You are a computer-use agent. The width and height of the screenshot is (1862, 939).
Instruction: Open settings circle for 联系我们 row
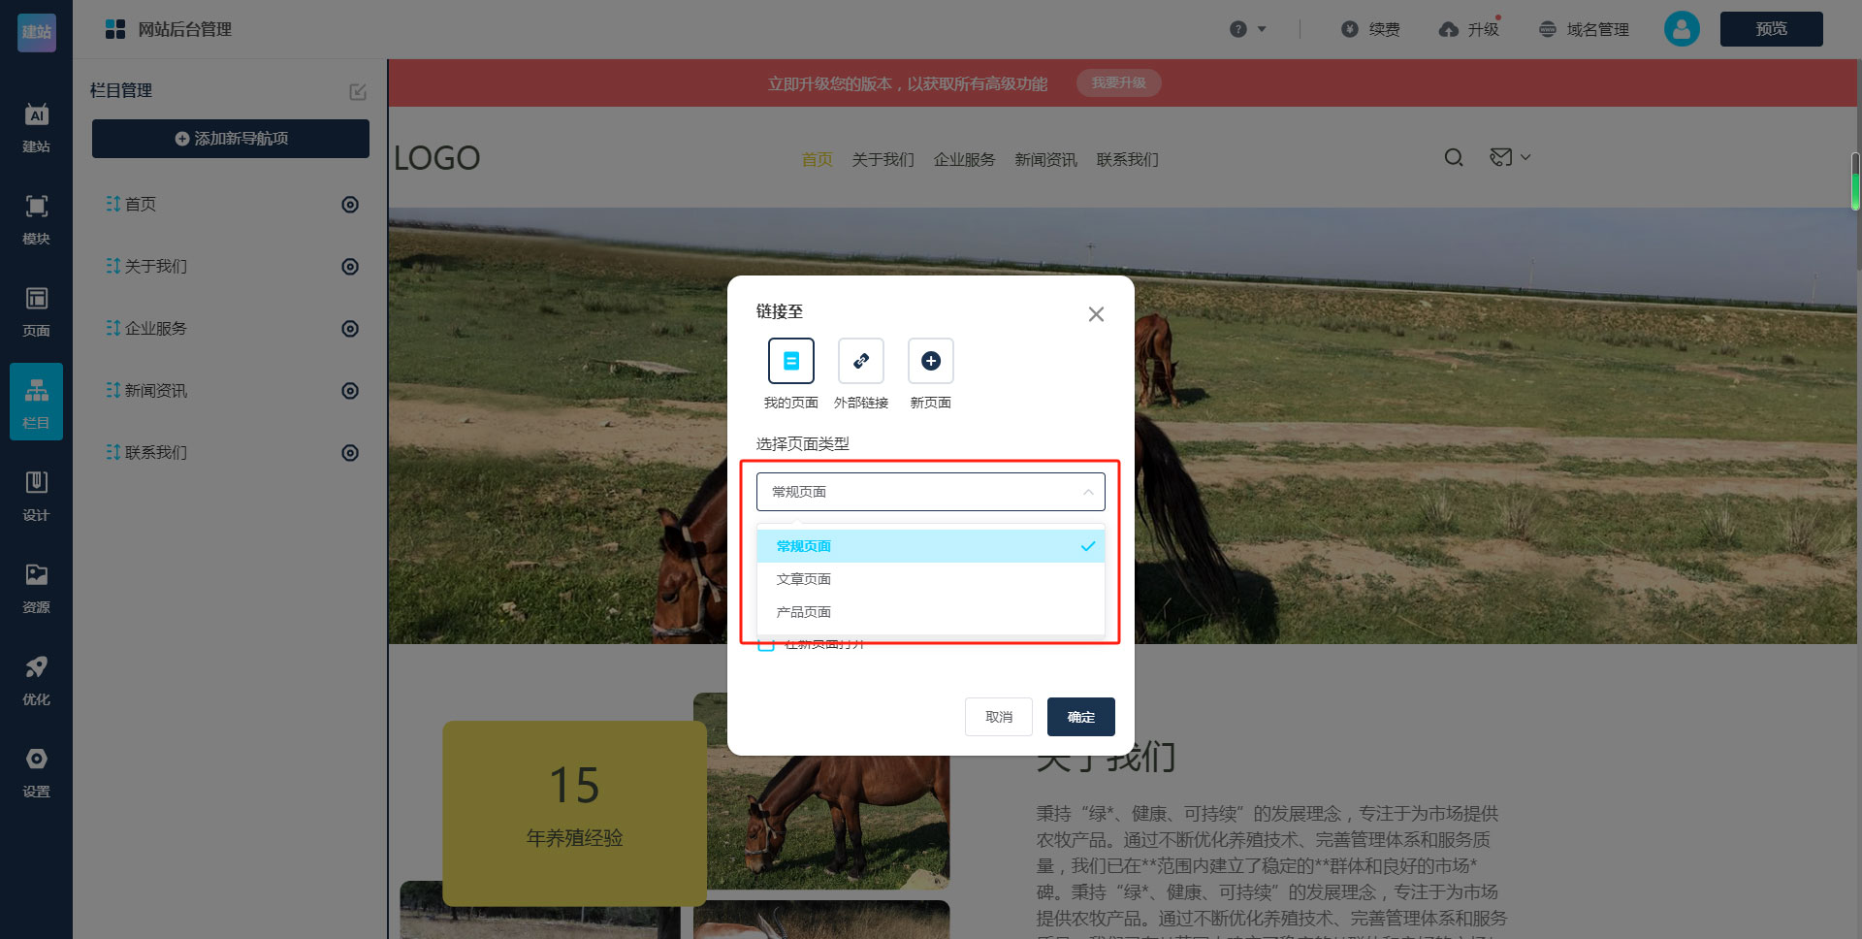pyautogui.click(x=350, y=453)
